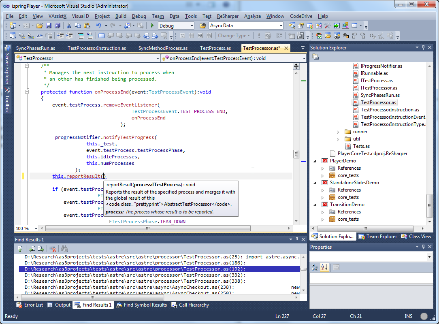
Task: Open file with the folder toolbar icon
Action: [39, 26]
